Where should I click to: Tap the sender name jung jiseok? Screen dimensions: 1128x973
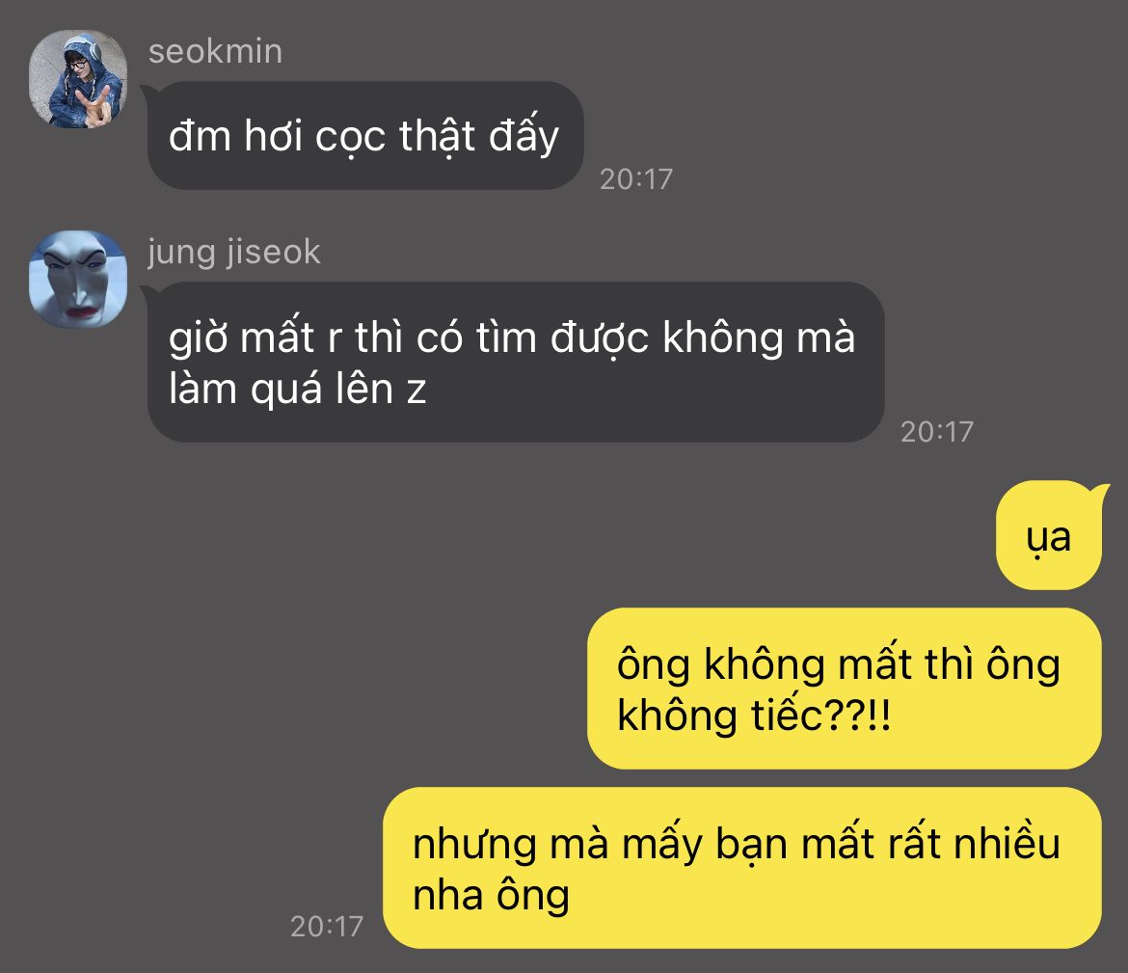(x=234, y=252)
